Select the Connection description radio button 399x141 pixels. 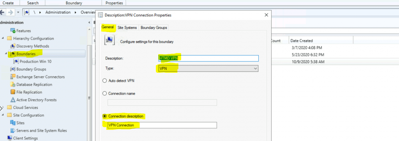click(104, 116)
